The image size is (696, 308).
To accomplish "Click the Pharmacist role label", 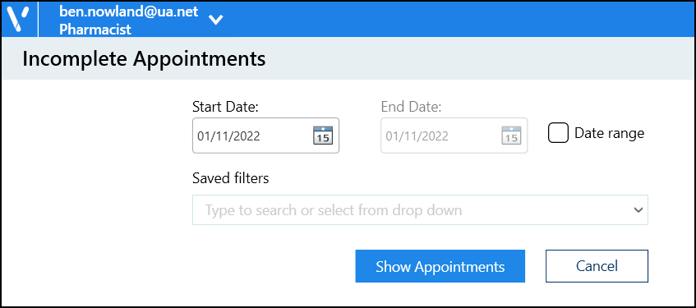I will (x=95, y=30).
